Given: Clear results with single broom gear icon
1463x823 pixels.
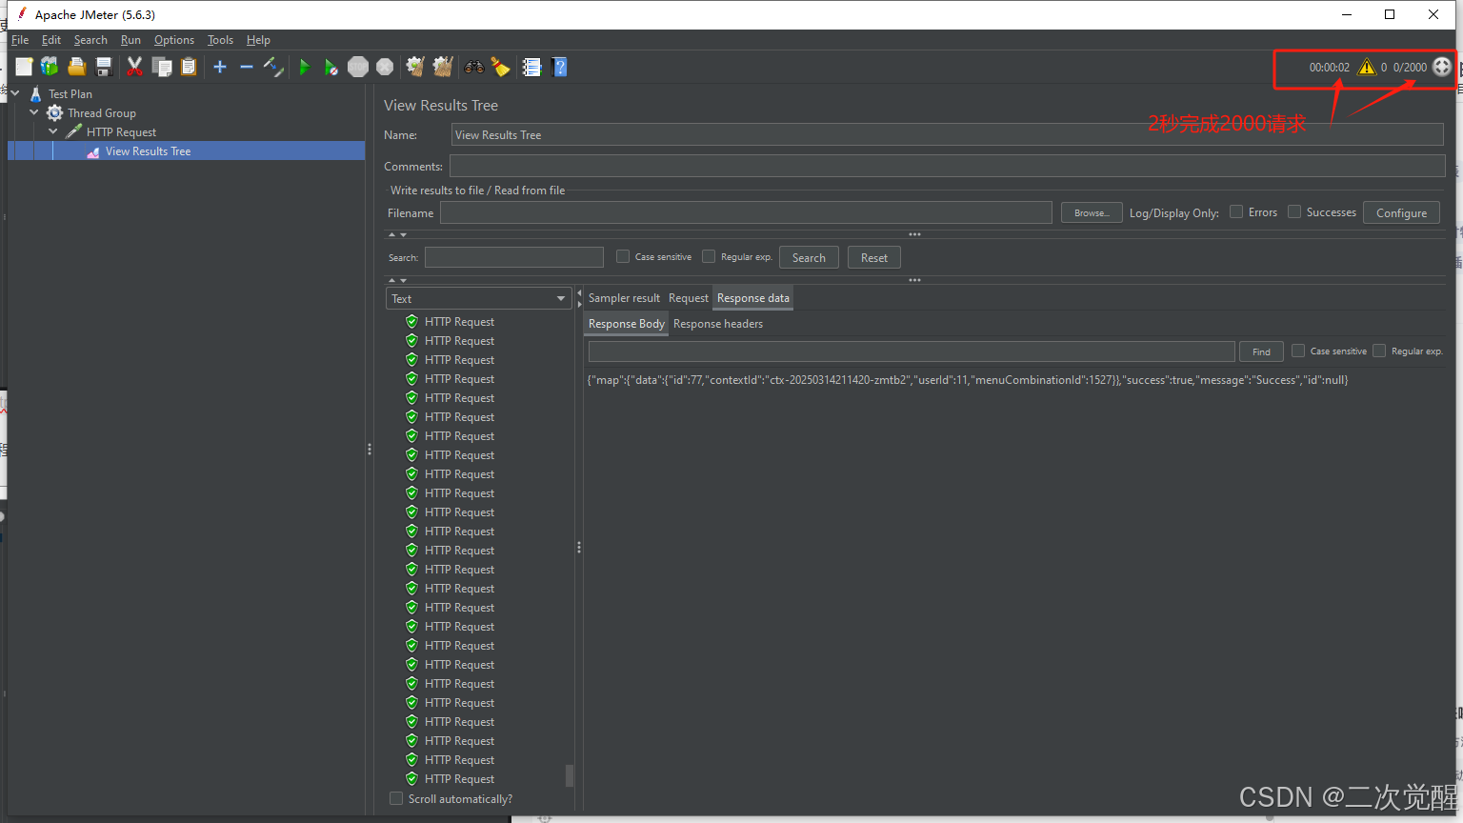Looking at the screenshot, I should pos(415,67).
